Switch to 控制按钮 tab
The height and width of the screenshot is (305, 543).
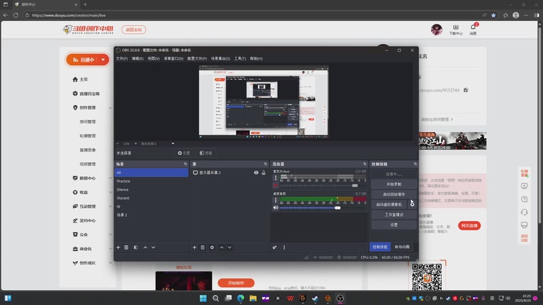(380, 247)
